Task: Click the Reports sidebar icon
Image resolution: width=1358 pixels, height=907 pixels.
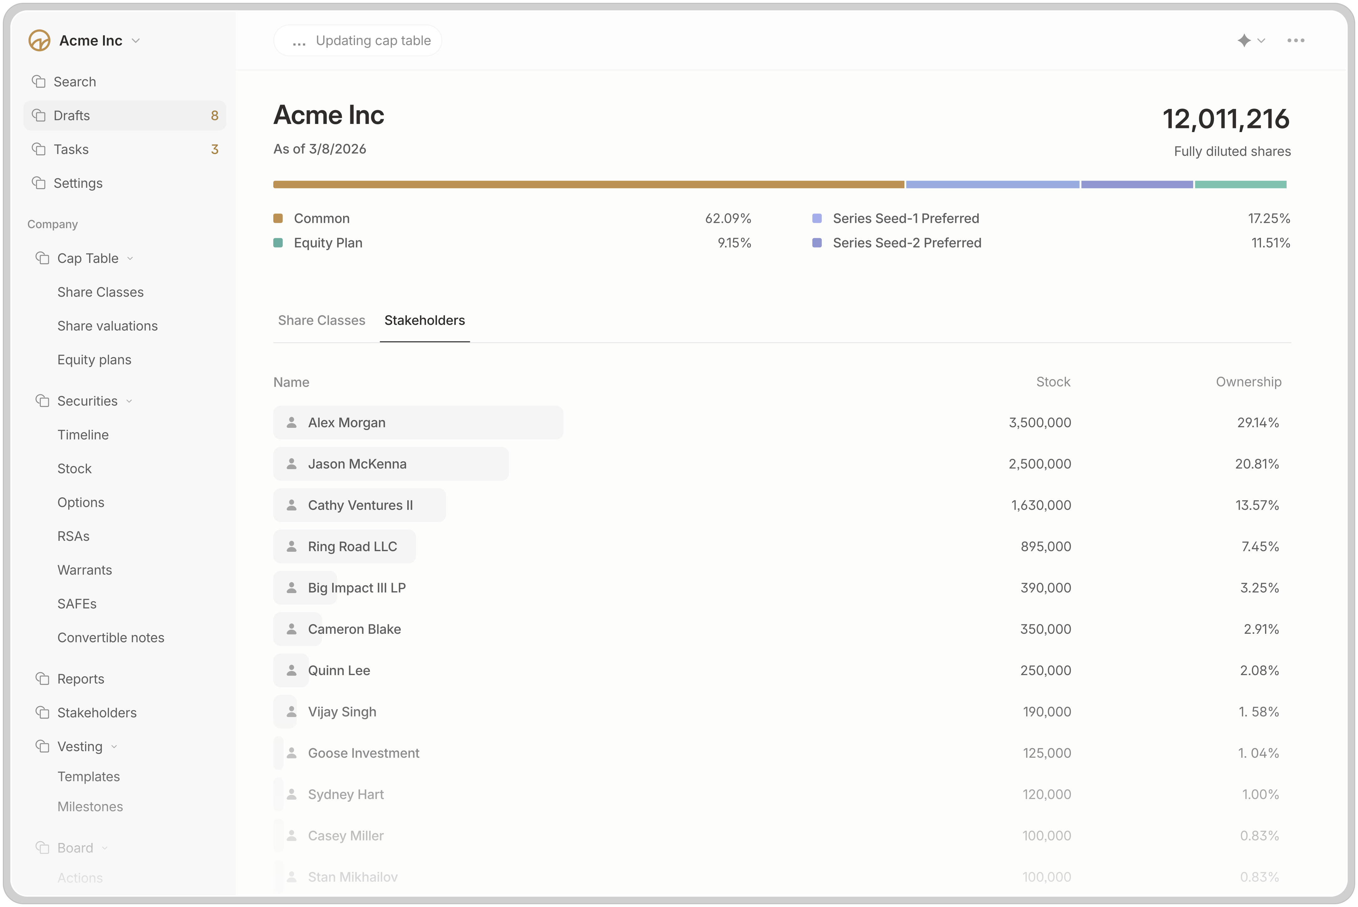Action: 42,679
